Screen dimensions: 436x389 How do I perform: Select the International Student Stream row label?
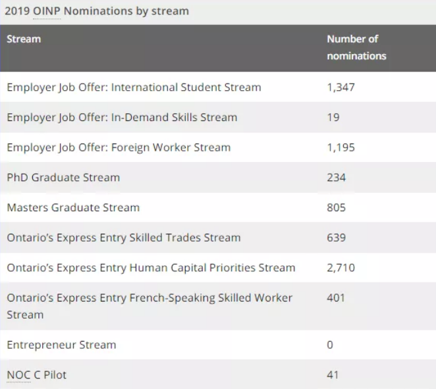[x=134, y=87]
